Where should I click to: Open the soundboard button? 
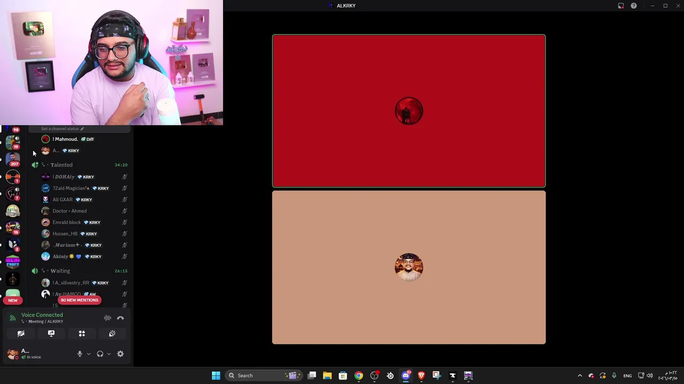point(112,333)
